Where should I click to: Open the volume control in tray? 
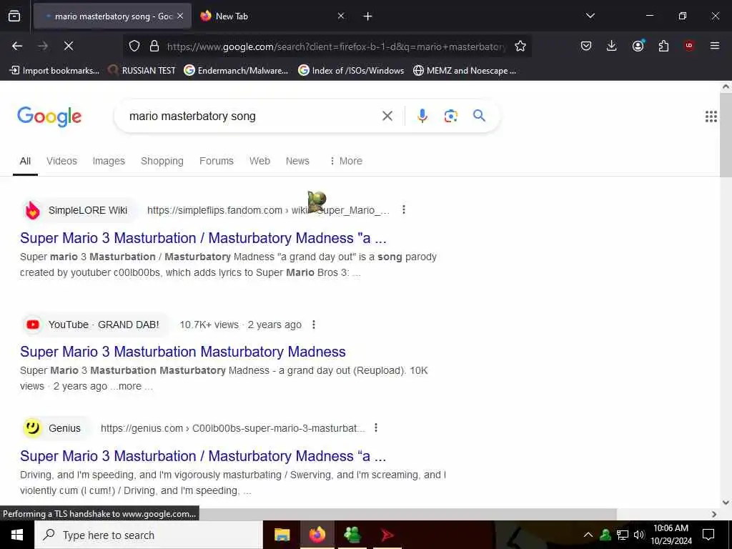click(x=639, y=535)
